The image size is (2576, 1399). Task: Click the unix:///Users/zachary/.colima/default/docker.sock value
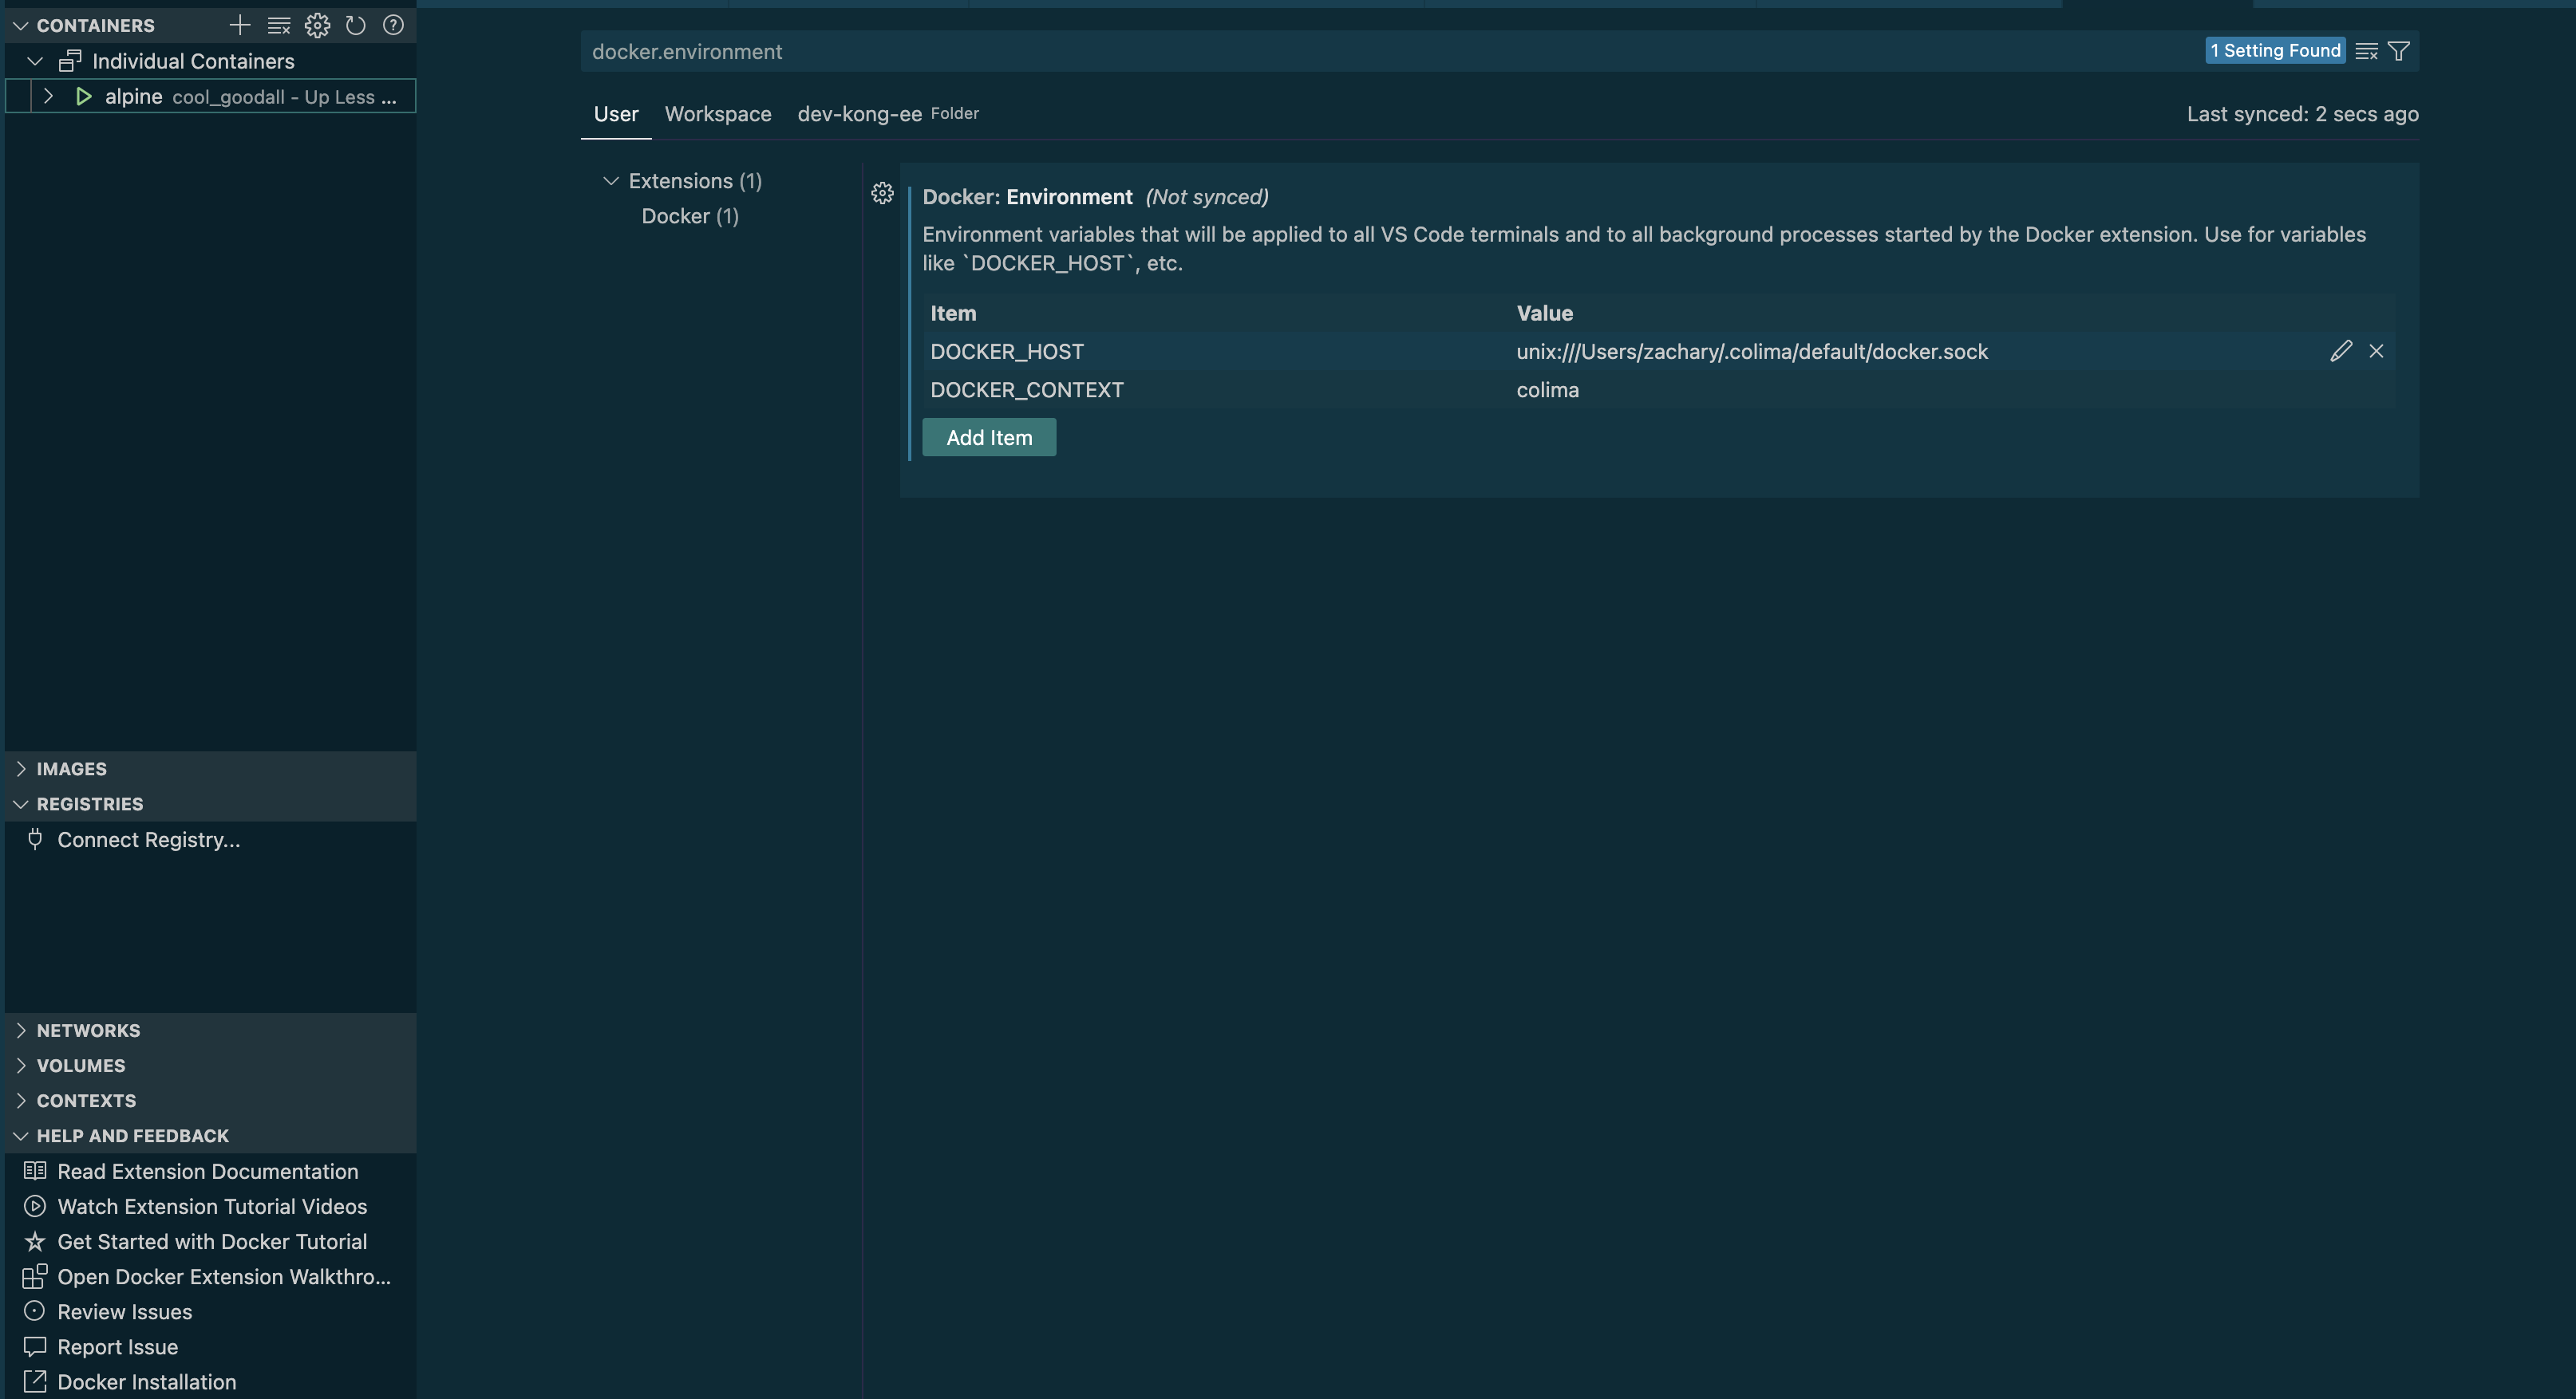(1752, 351)
